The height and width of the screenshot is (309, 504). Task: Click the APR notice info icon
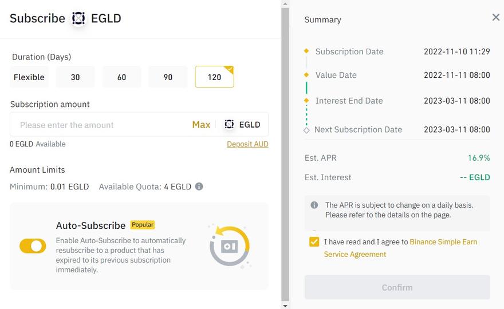pyautogui.click(x=314, y=205)
